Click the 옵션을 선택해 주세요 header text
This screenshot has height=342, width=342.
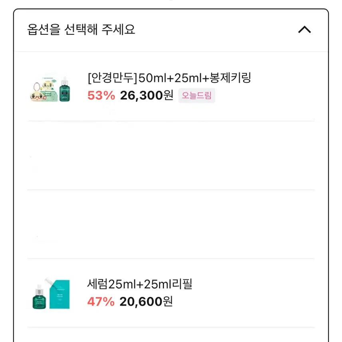click(82, 30)
